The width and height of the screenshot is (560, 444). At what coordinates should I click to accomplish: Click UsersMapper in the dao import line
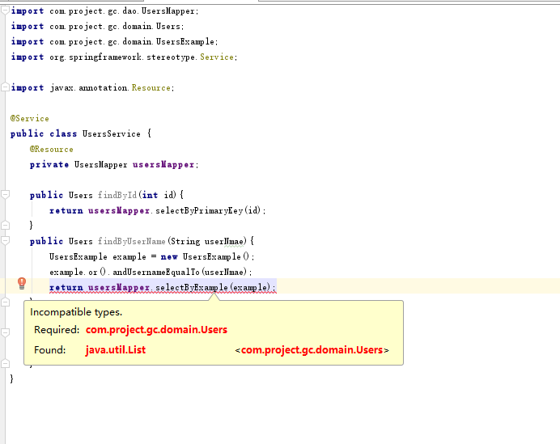coord(168,11)
